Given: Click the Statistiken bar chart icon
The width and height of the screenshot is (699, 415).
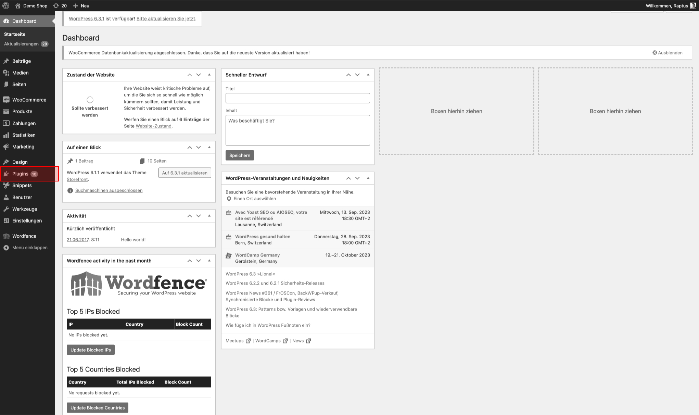Looking at the screenshot, I should tap(6, 135).
